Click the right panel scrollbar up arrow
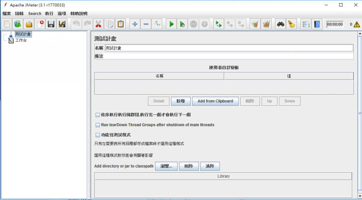 coord(360,34)
